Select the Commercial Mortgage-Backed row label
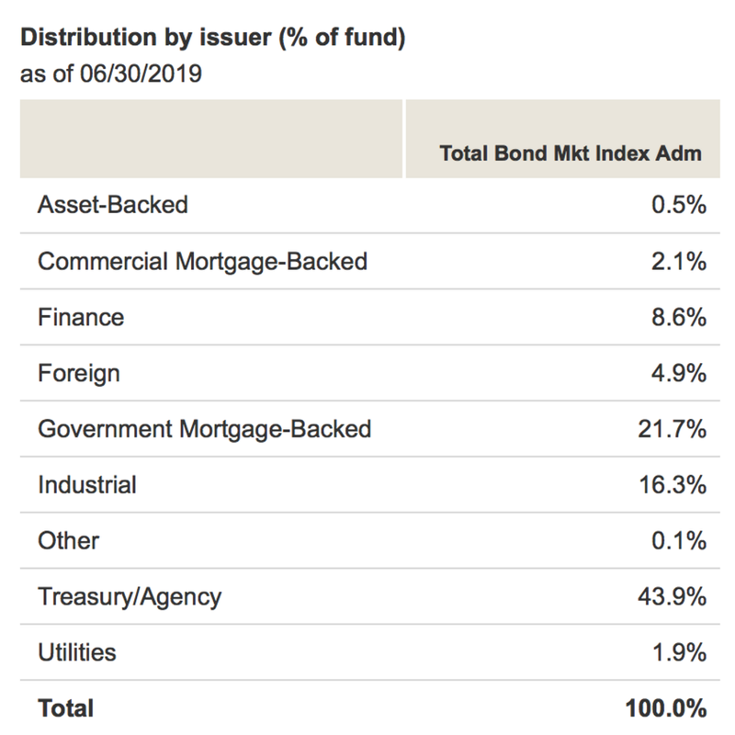Image resolution: width=735 pixels, height=735 pixels. 202,262
